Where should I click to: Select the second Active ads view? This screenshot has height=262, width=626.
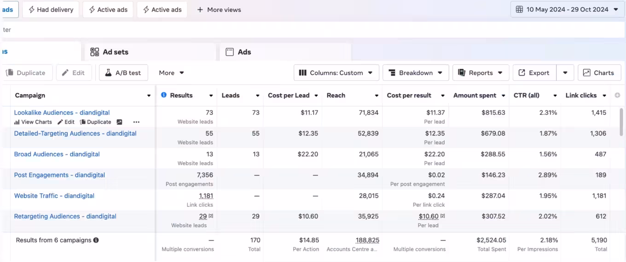pyautogui.click(x=162, y=9)
